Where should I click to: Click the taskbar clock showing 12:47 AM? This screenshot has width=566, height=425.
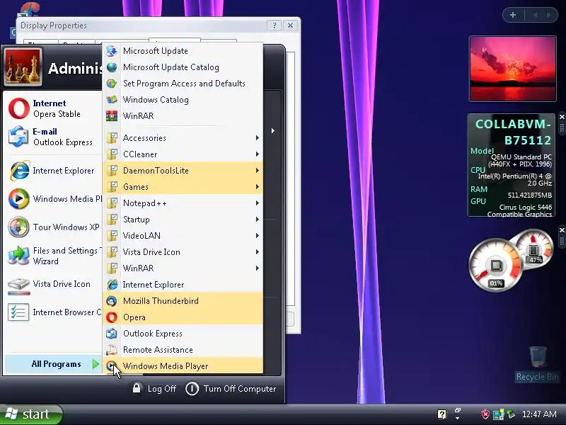539,414
